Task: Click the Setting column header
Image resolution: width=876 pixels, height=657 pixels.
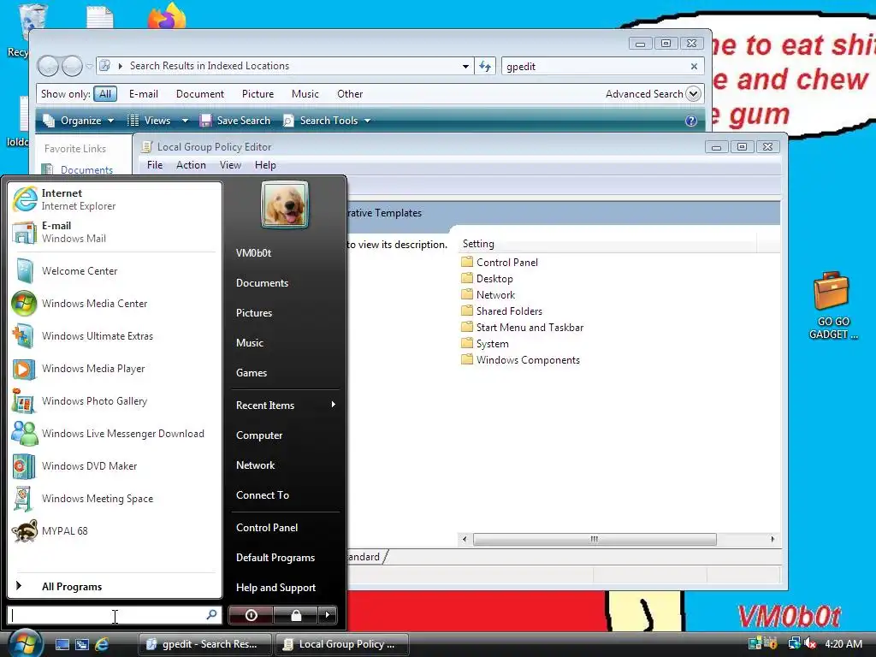Action: point(607,244)
